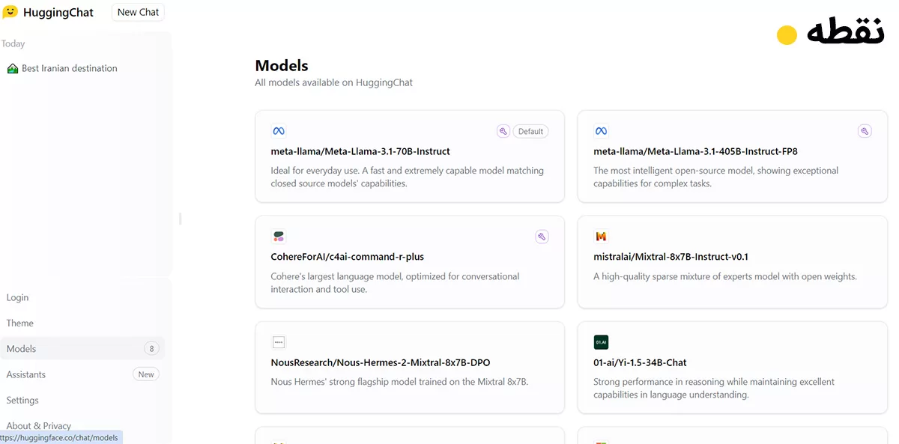The height and width of the screenshot is (444, 899).
Task: Click 'high-quality sparse mixture of experts' description
Action: pyautogui.click(x=725, y=276)
